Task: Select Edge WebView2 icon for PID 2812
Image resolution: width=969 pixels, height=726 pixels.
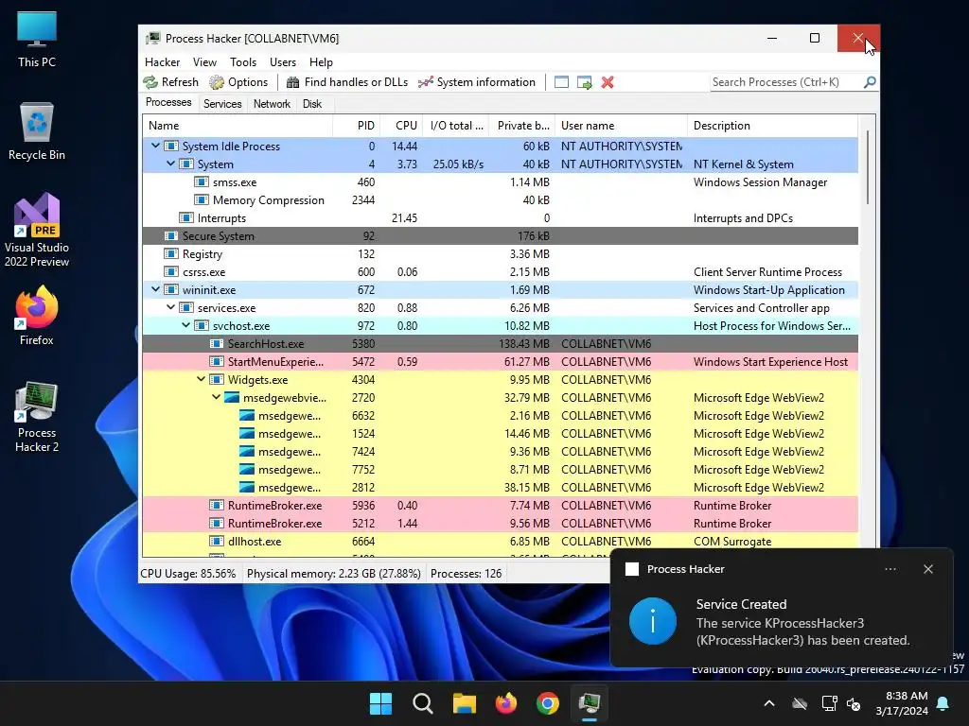Action: tap(247, 487)
